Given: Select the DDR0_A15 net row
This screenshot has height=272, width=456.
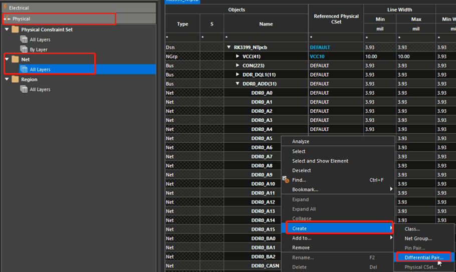Looking at the screenshot, I should [x=263, y=229].
